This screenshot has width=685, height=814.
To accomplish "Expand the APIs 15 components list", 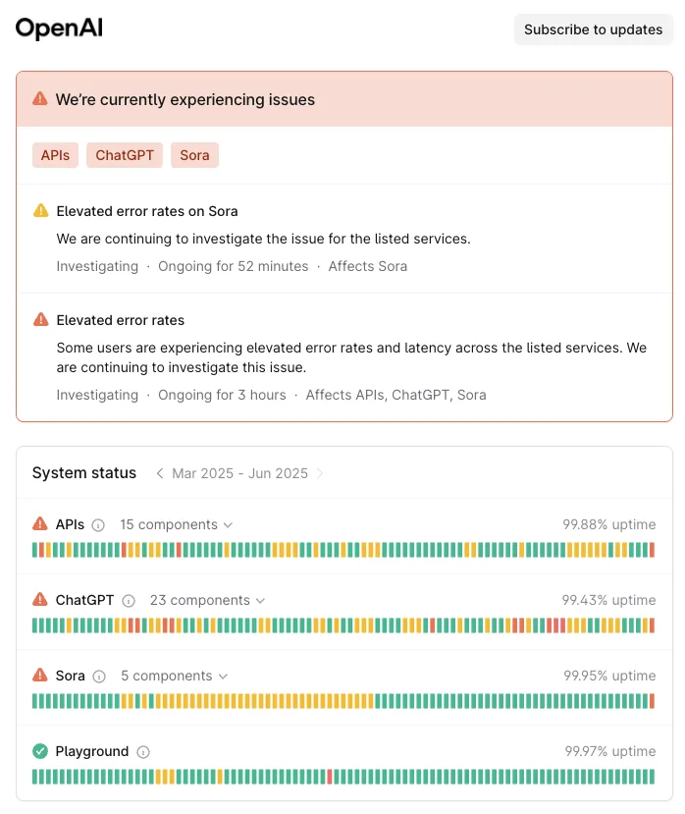I will tap(176, 525).
